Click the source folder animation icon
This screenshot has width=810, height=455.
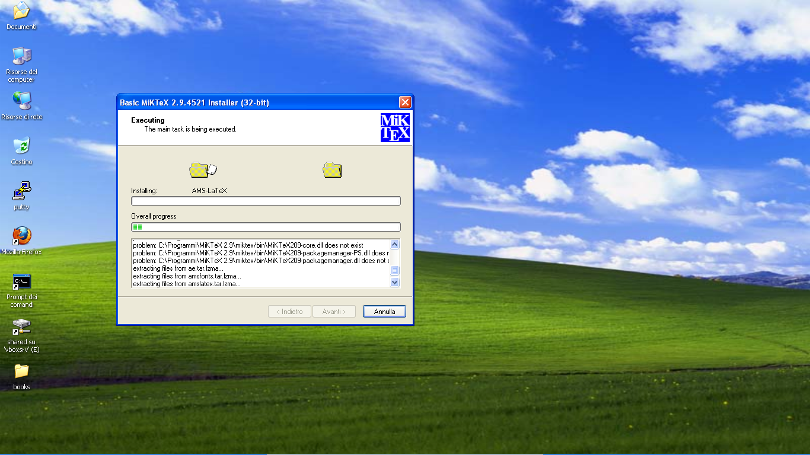pos(203,170)
